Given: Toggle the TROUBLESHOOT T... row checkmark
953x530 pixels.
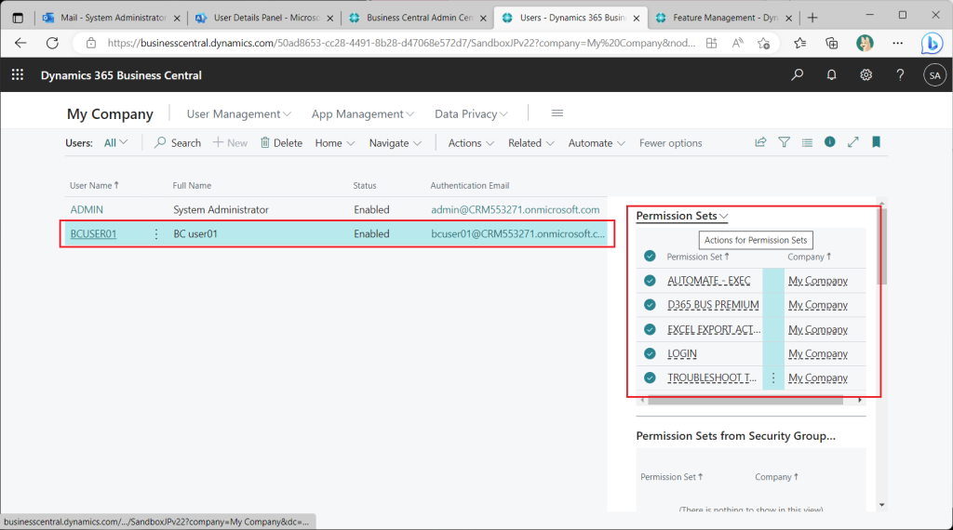Looking at the screenshot, I should coord(650,378).
